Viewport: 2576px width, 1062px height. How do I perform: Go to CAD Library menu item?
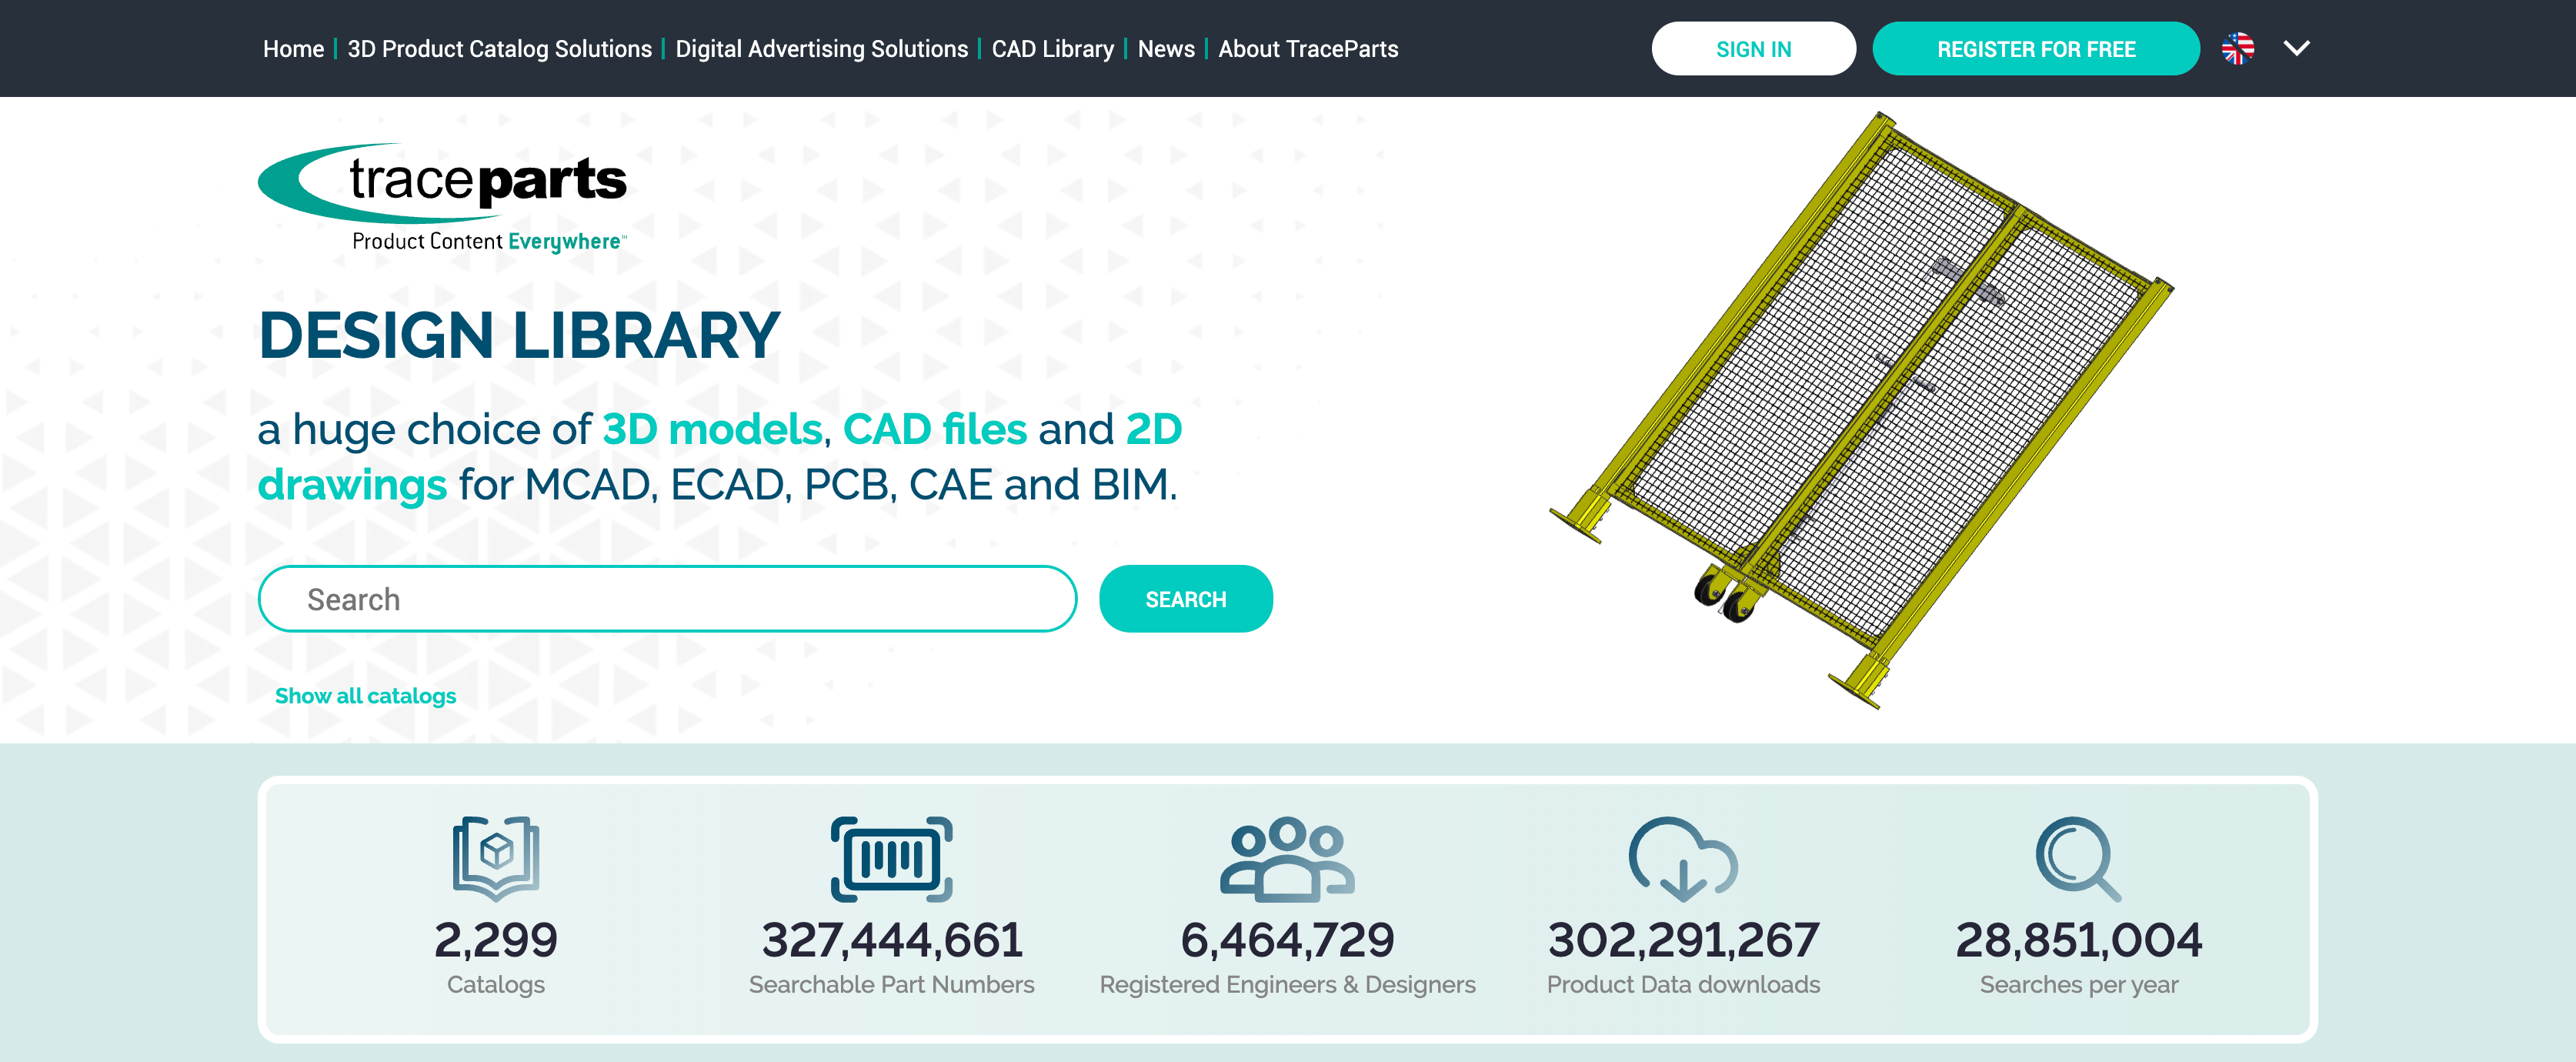pos(1052,49)
